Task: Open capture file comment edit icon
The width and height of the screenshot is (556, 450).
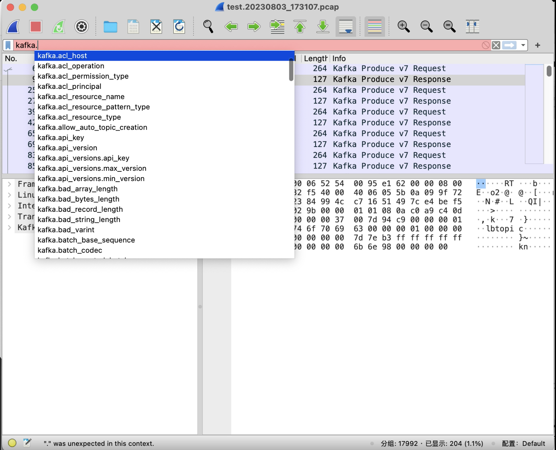Action: pos(27,443)
